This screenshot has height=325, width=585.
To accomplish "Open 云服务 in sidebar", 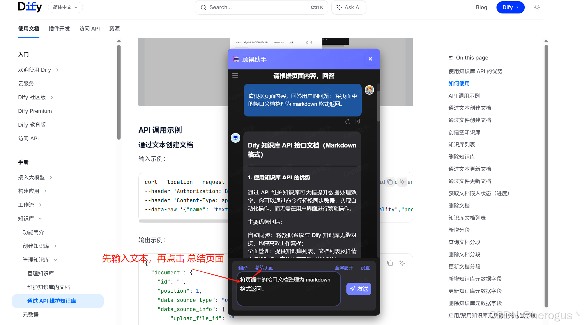I will click(x=26, y=83).
